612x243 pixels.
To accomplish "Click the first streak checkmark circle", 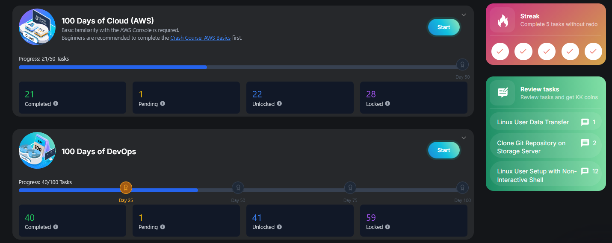I will (x=500, y=52).
